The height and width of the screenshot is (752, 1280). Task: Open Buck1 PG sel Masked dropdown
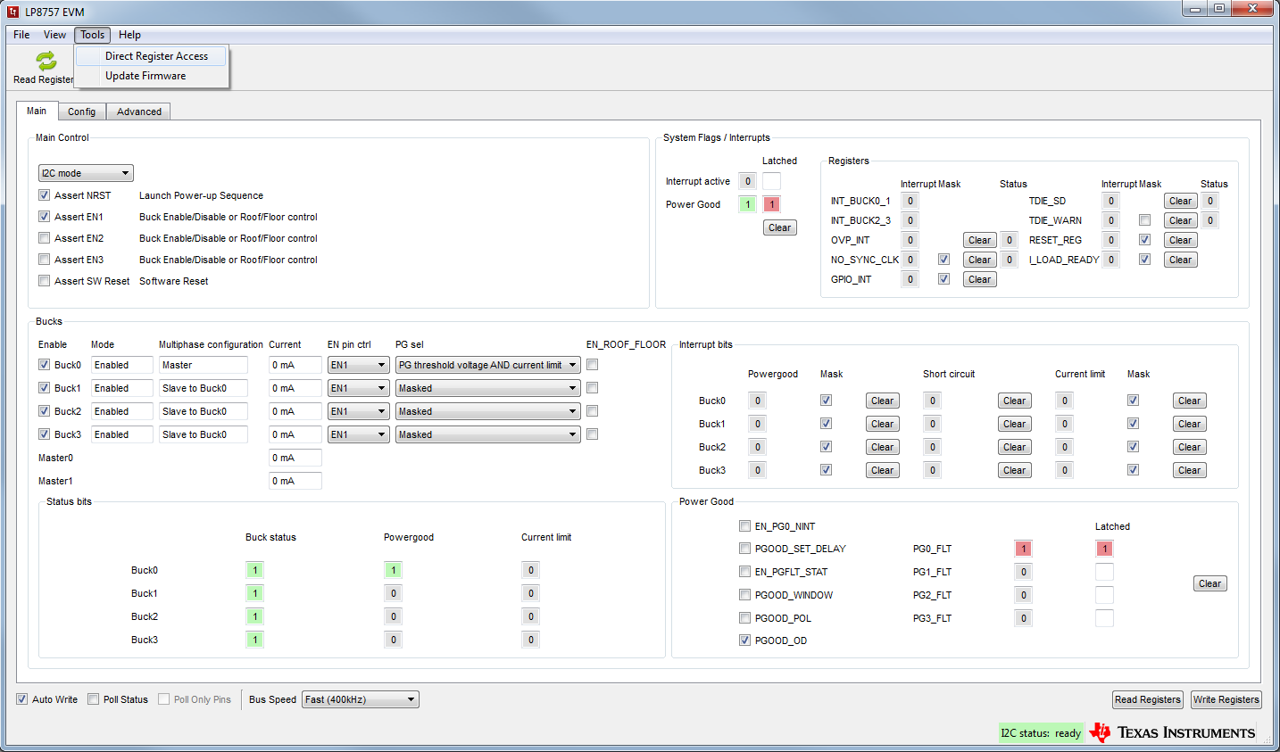pyautogui.click(x=488, y=388)
